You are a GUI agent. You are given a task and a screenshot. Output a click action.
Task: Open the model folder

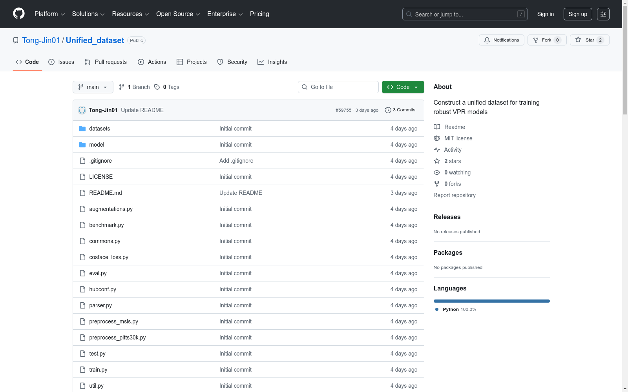pyautogui.click(x=97, y=145)
